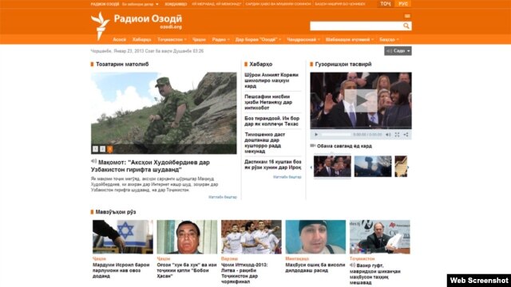Enter fullscreen in the video player
This screenshot has width=511, height=287.
[x=397, y=135]
